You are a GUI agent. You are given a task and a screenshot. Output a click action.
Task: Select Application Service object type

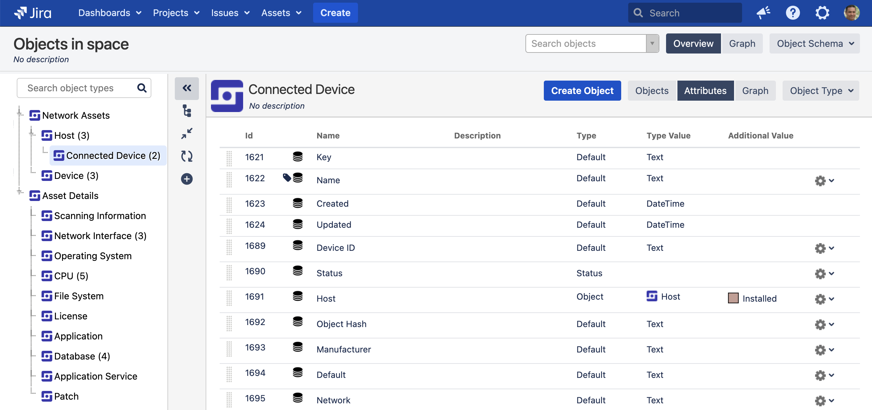89,376
